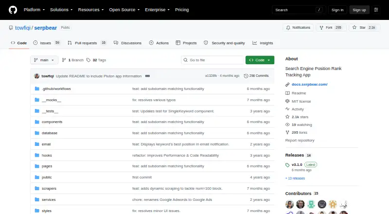Open towfiqi's avatar in the commit bar
Image resolution: width=389 pixels, height=214 pixels.
click(37, 76)
